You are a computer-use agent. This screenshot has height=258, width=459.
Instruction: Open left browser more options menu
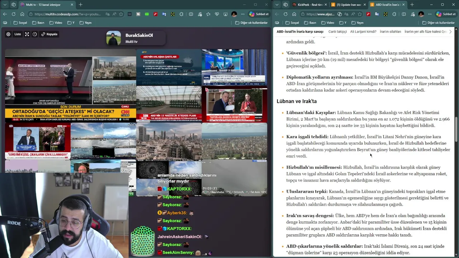point(243,14)
